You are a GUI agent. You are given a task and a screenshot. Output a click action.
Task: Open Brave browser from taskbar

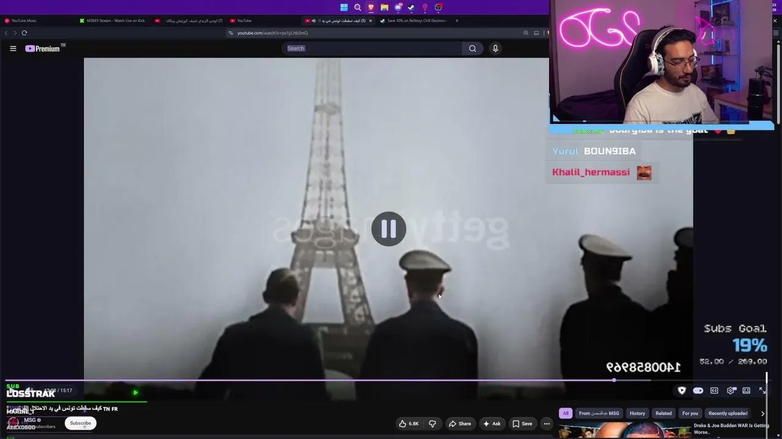[371, 7]
